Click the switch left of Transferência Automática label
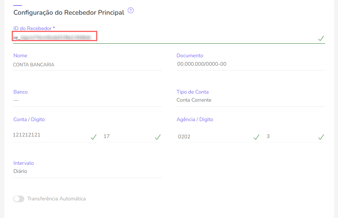 click(18, 199)
